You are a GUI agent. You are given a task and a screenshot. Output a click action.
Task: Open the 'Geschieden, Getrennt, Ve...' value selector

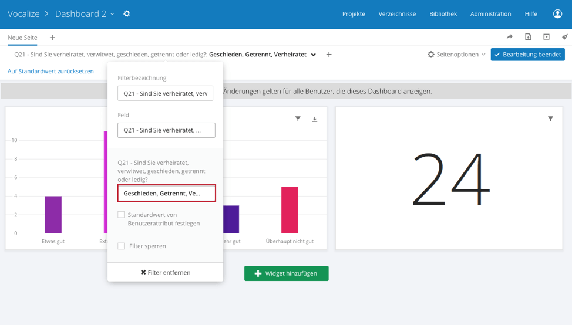pyautogui.click(x=166, y=193)
